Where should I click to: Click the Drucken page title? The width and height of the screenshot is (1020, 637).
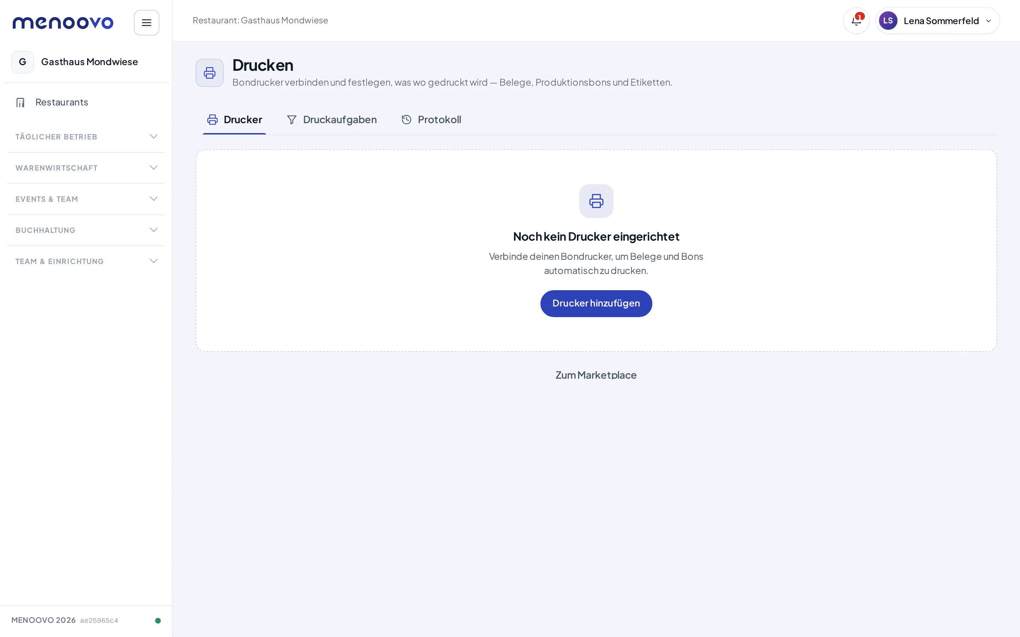point(262,65)
